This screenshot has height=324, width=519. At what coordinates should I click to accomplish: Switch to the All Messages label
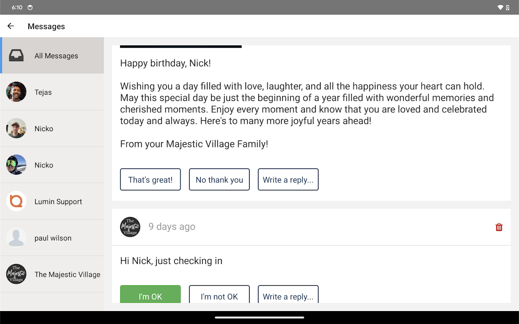pos(56,56)
